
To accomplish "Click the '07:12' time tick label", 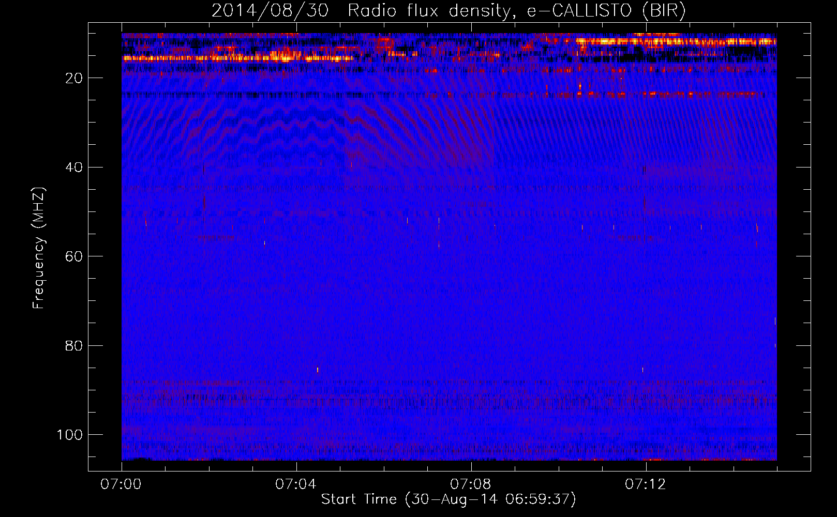I will [x=646, y=484].
